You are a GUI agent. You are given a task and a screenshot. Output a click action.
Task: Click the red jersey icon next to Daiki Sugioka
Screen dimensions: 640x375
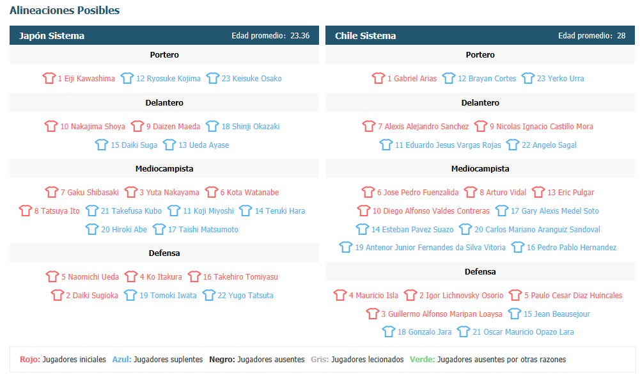57,295
